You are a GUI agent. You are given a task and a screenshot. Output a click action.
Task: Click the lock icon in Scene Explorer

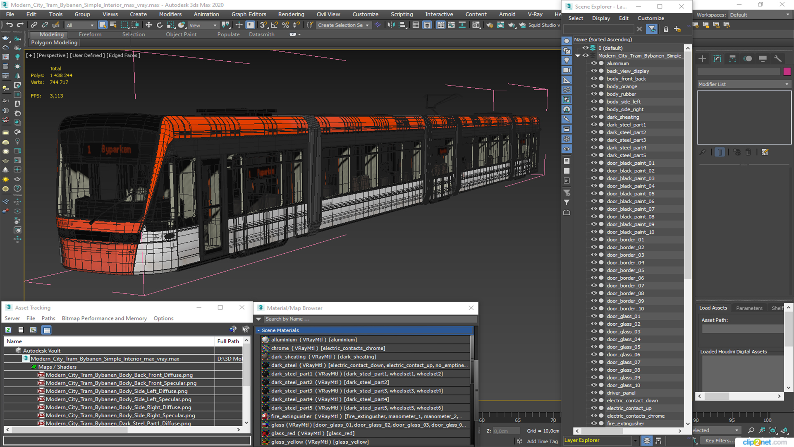(x=666, y=29)
